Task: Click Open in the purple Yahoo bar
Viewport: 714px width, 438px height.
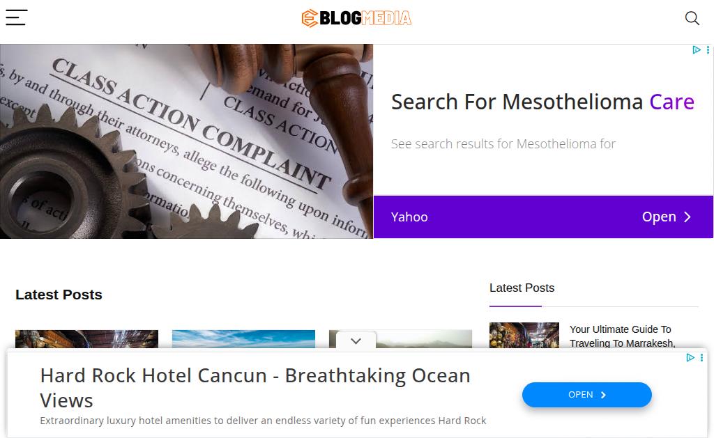Action: tap(659, 217)
